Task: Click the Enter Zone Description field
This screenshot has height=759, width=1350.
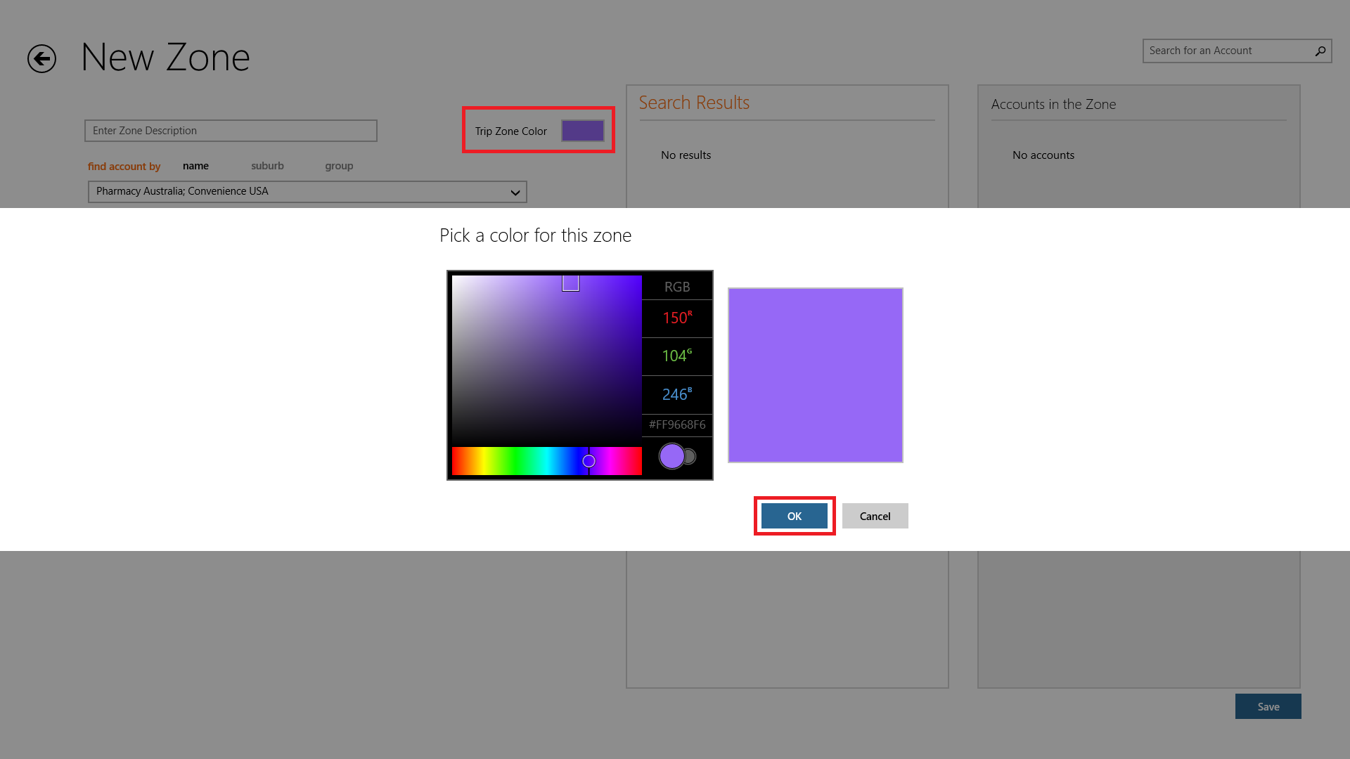Action: point(231,131)
